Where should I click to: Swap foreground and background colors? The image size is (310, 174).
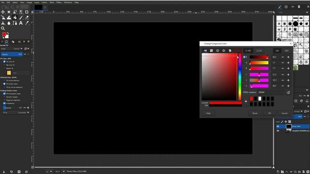pos(8,33)
